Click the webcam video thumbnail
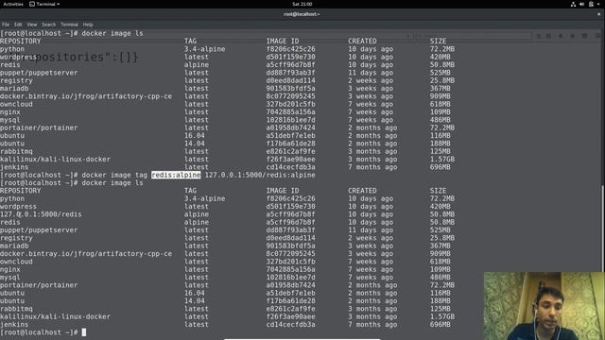Screen dimensions: 605x340 coord(544,306)
